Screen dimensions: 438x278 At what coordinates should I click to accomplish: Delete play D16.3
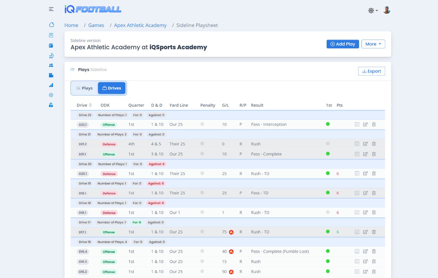tap(374, 261)
